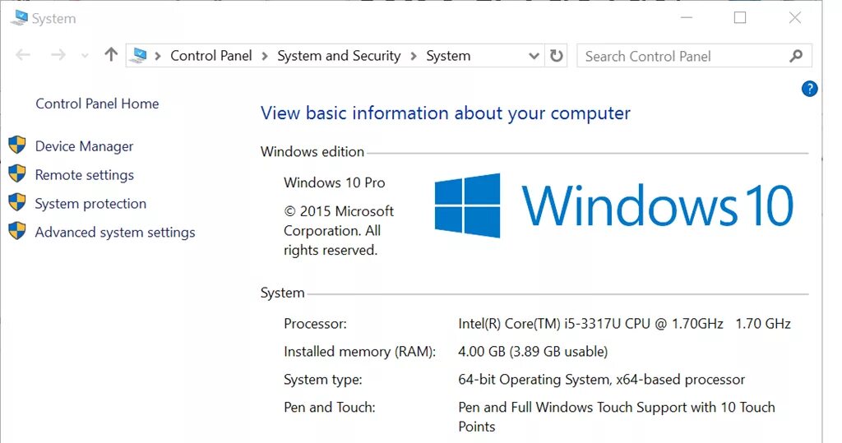
Task: Open Advanced system settings
Action: (x=115, y=233)
